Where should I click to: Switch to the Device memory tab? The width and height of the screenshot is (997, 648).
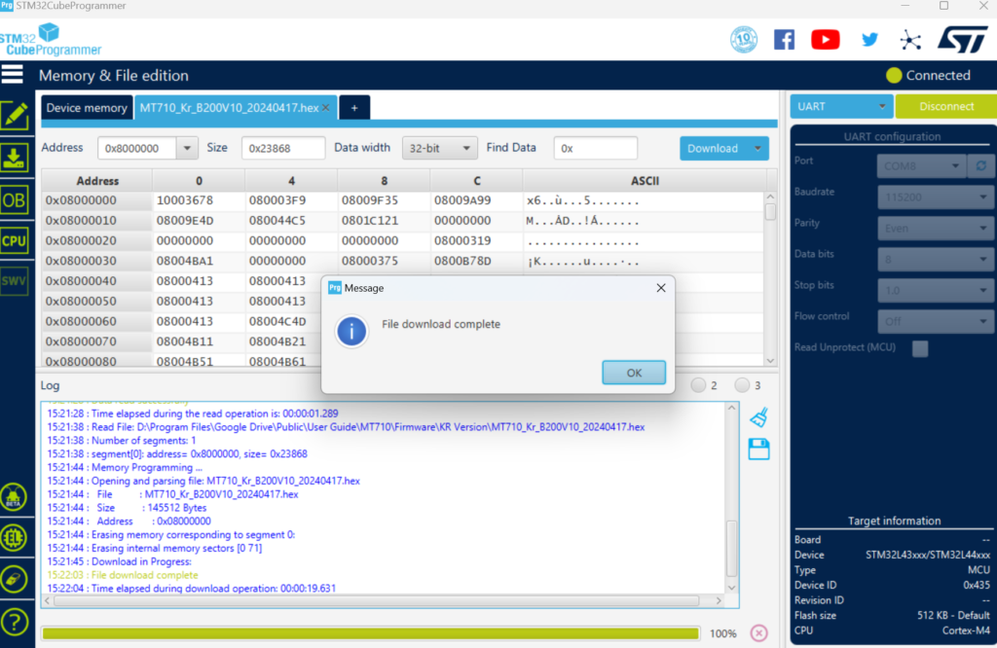pos(87,107)
